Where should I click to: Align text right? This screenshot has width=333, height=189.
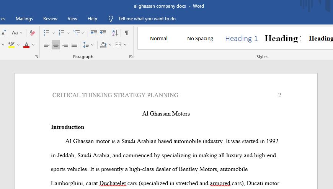(x=65, y=45)
